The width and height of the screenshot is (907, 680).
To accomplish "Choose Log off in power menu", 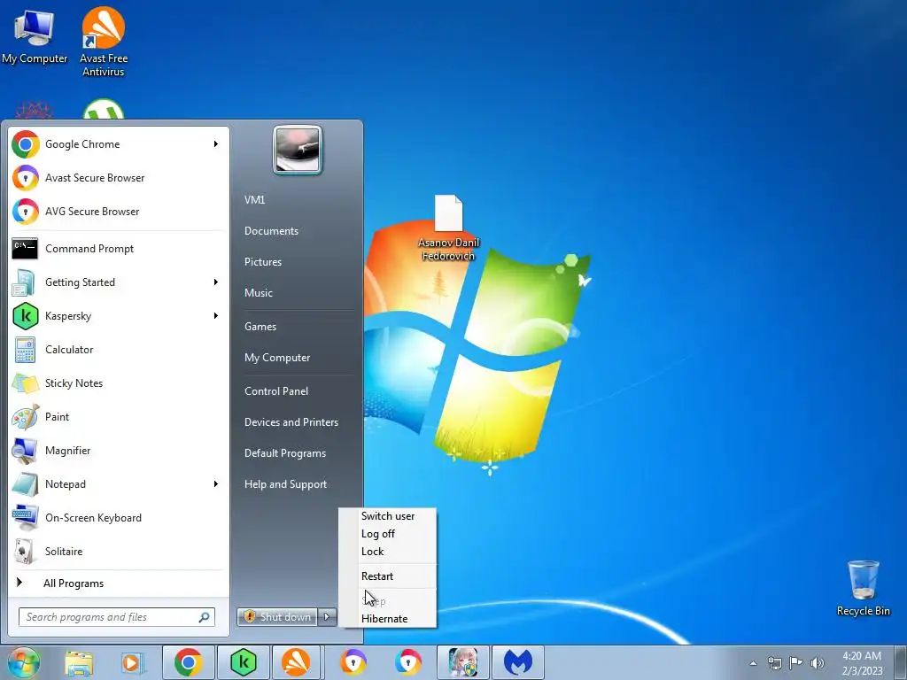I will [x=388, y=534].
